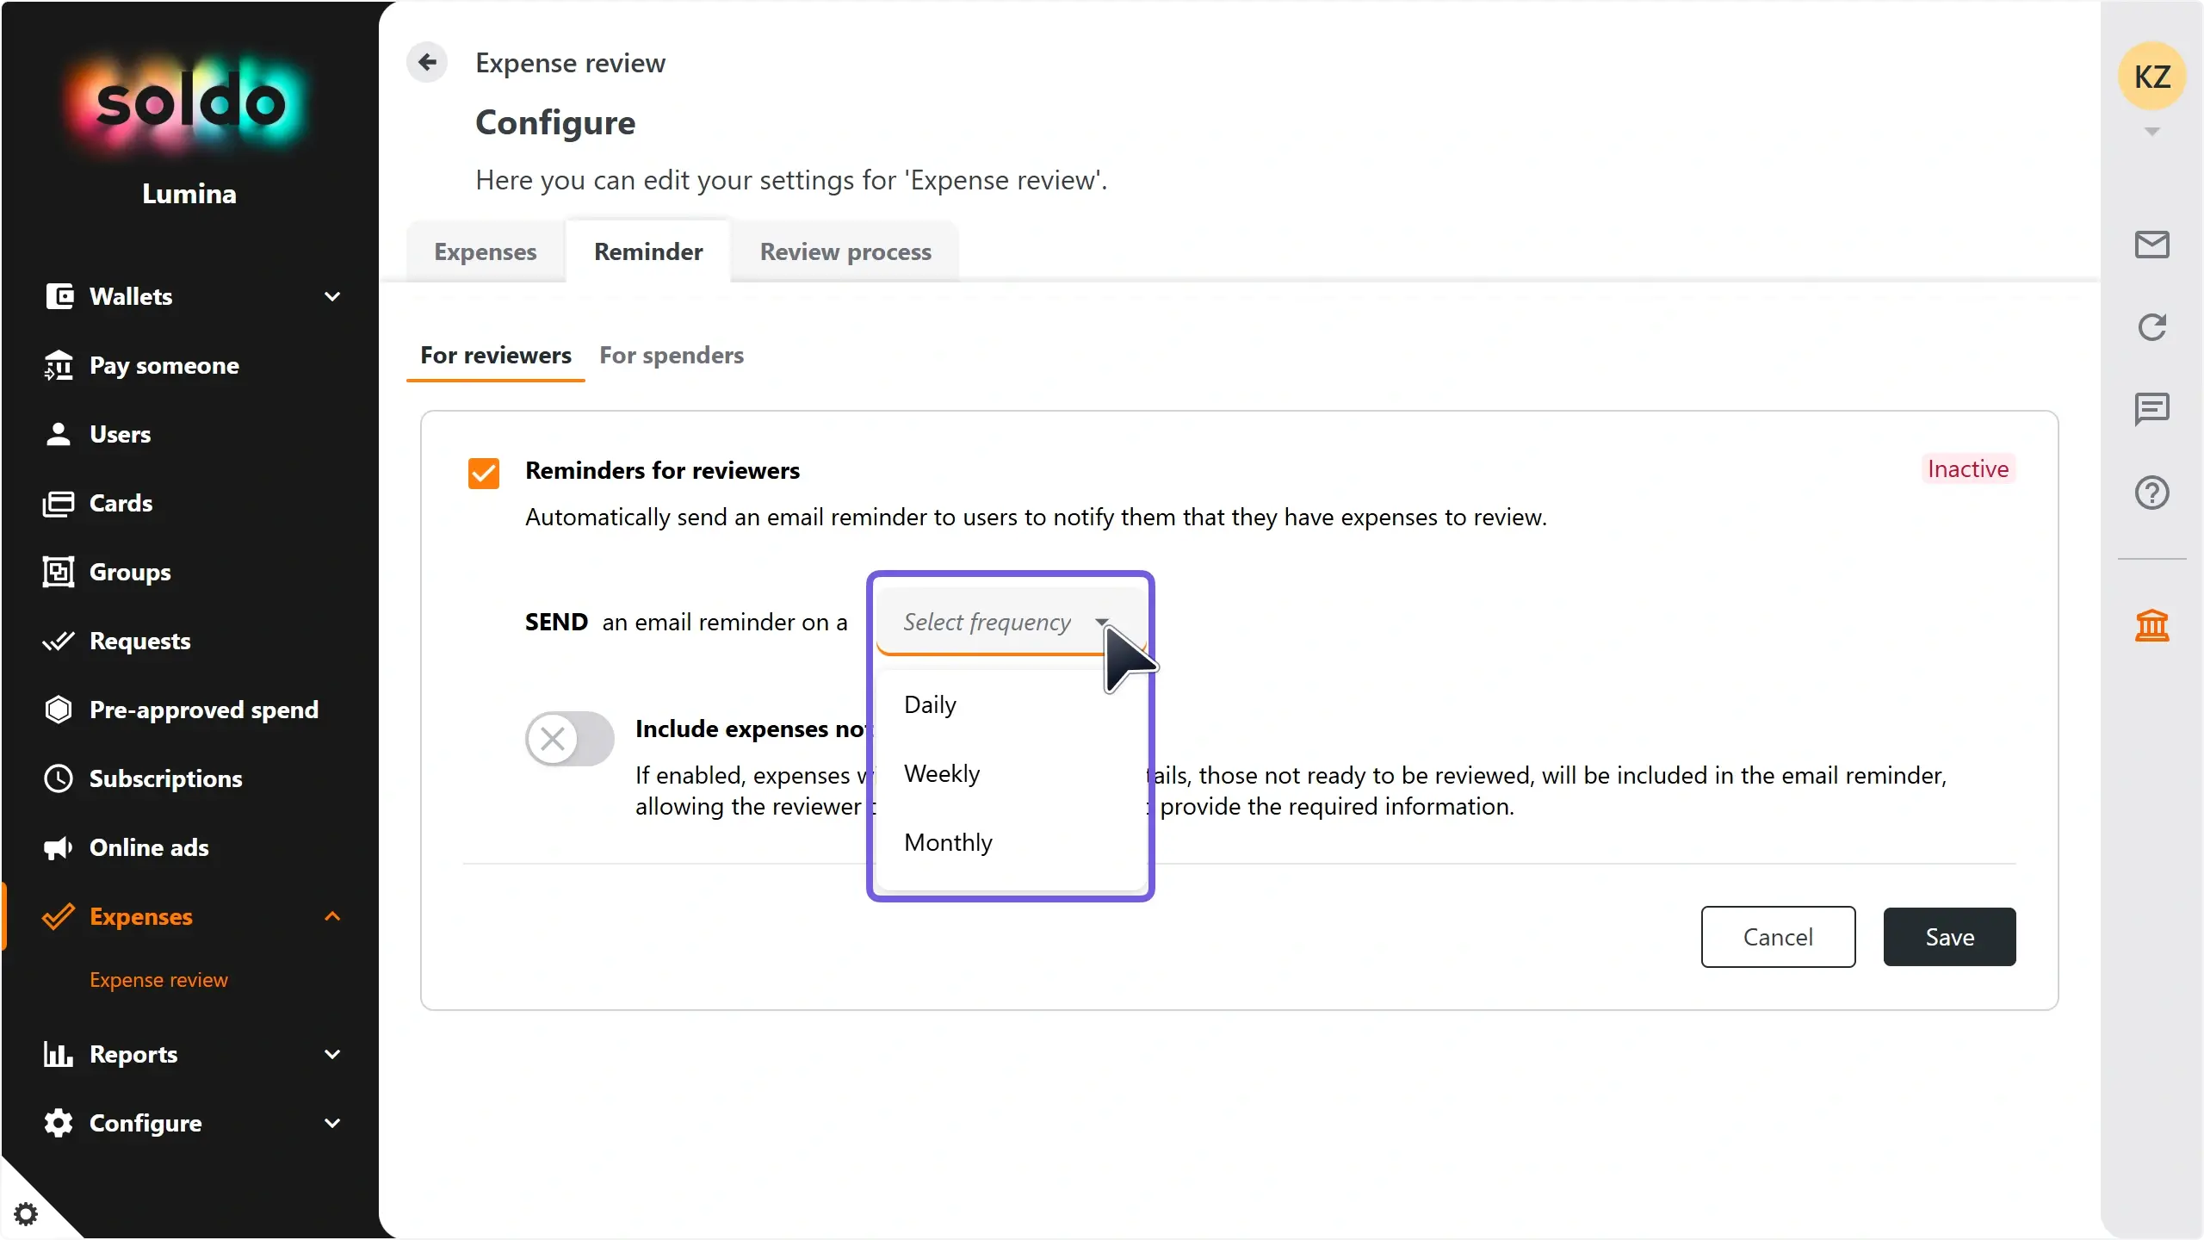The height and width of the screenshot is (1240, 2204).
Task: Open the KZ user avatar menu
Action: pyautogui.click(x=2151, y=77)
